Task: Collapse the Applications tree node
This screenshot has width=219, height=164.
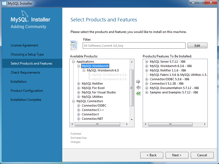Action: 73,62
